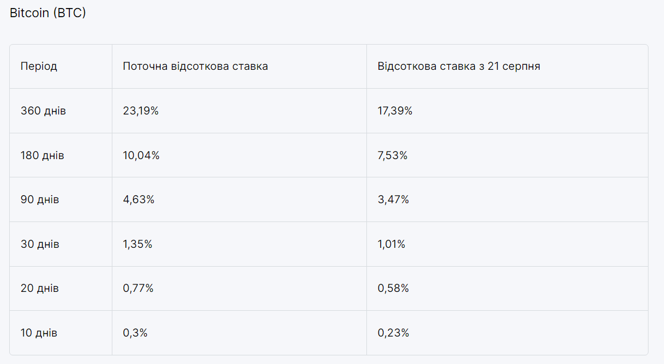Viewport: 664px width, 364px height.
Task: Select the Період column header
Action: click(x=39, y=66)
